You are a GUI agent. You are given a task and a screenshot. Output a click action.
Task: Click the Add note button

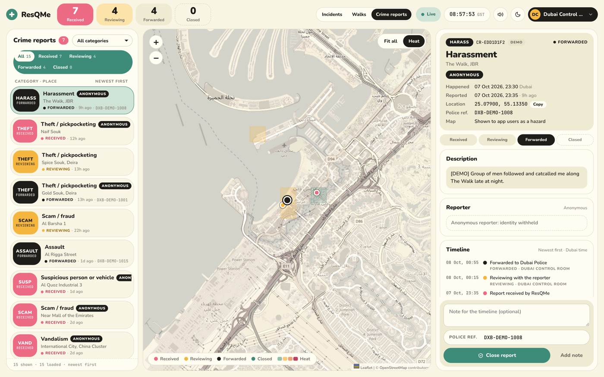(x=571, y=355)
